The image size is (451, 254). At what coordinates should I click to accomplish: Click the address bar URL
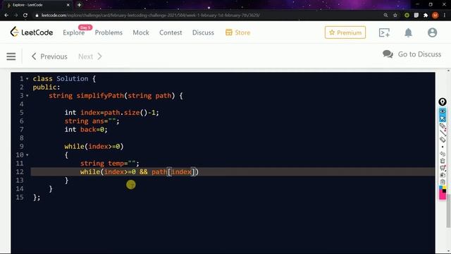point(150,16)
